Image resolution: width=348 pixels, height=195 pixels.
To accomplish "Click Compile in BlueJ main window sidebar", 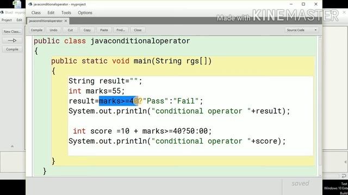I will pos(12,49).
